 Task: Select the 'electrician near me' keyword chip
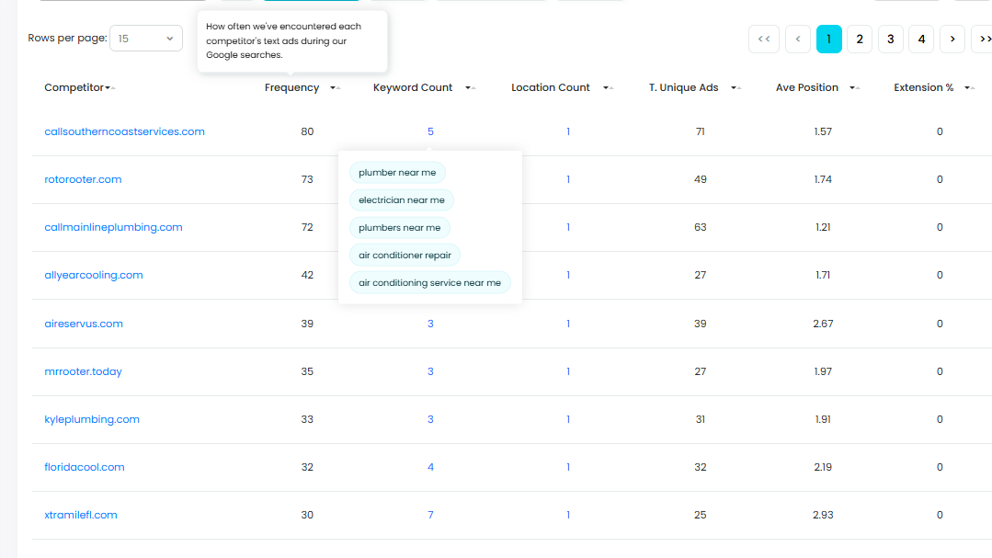pos(402,199)
